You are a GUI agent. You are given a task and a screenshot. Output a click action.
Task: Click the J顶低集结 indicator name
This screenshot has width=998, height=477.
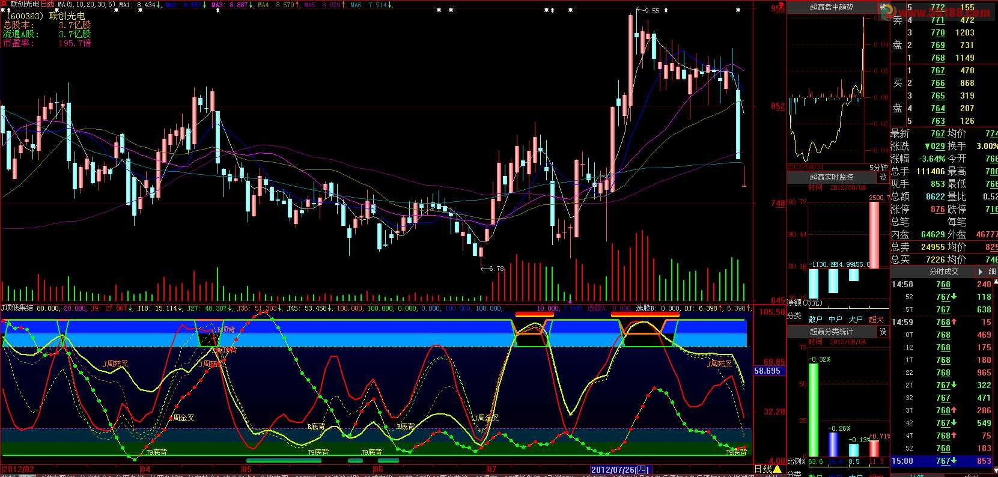click(x=17, y=308)
